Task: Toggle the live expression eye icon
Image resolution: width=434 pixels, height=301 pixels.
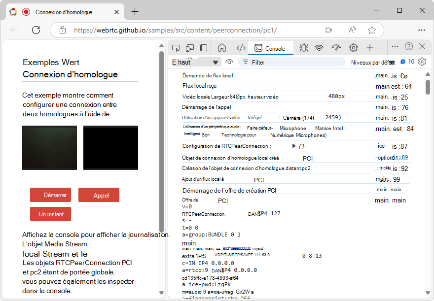Action: click(x=229, y=62)
